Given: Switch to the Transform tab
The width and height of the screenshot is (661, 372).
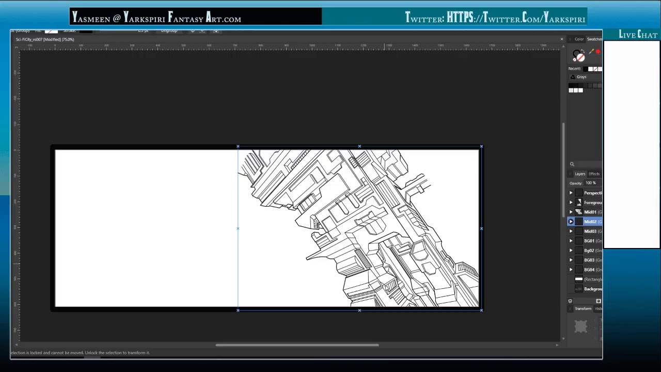Looking at the screenshot, I should click(x=583, y=308).
